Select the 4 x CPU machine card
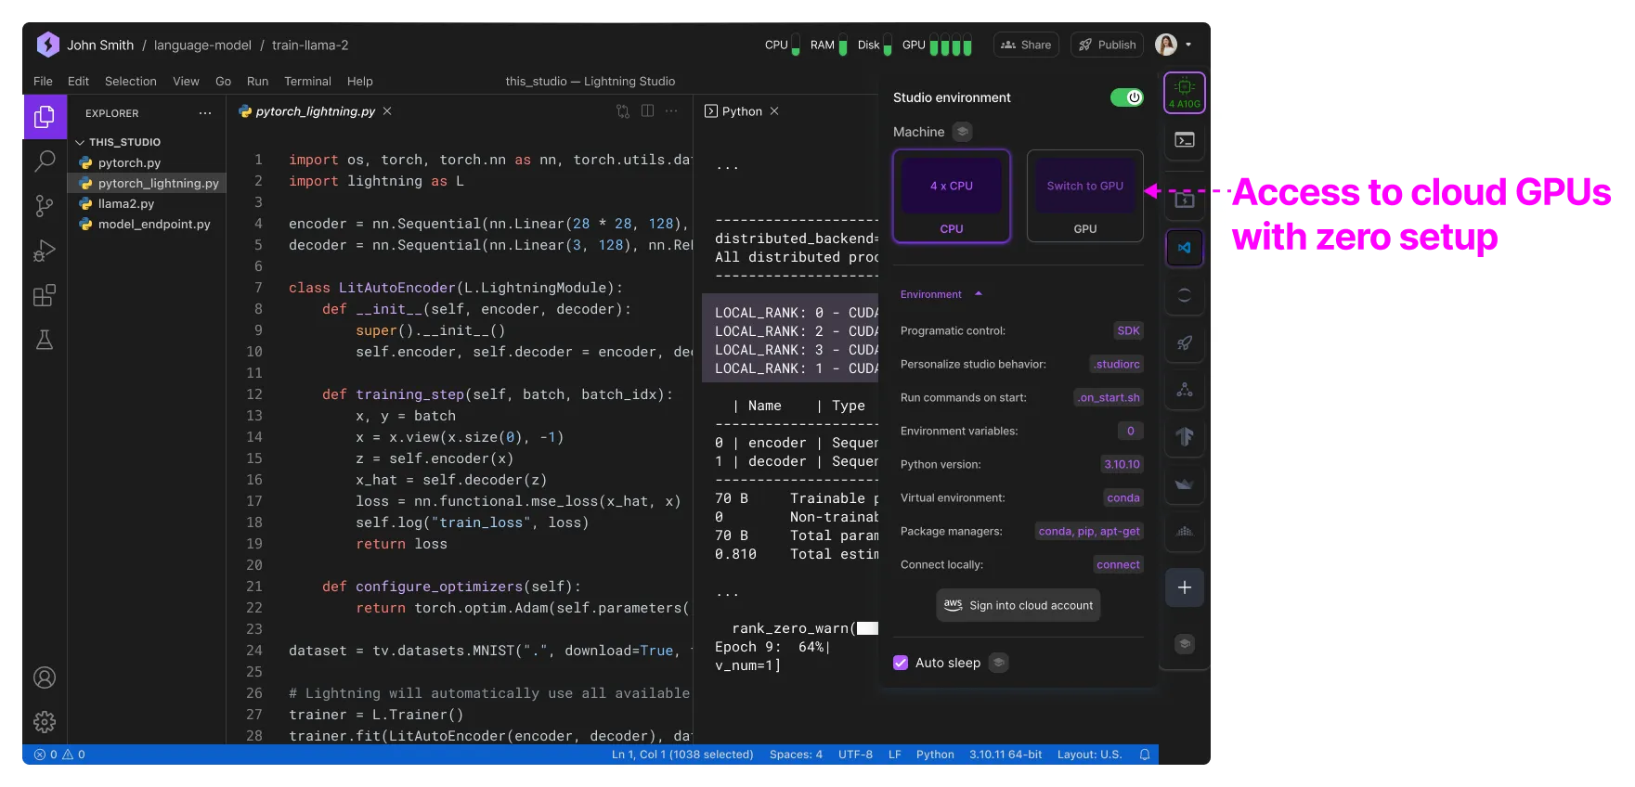 coord(952,197)
